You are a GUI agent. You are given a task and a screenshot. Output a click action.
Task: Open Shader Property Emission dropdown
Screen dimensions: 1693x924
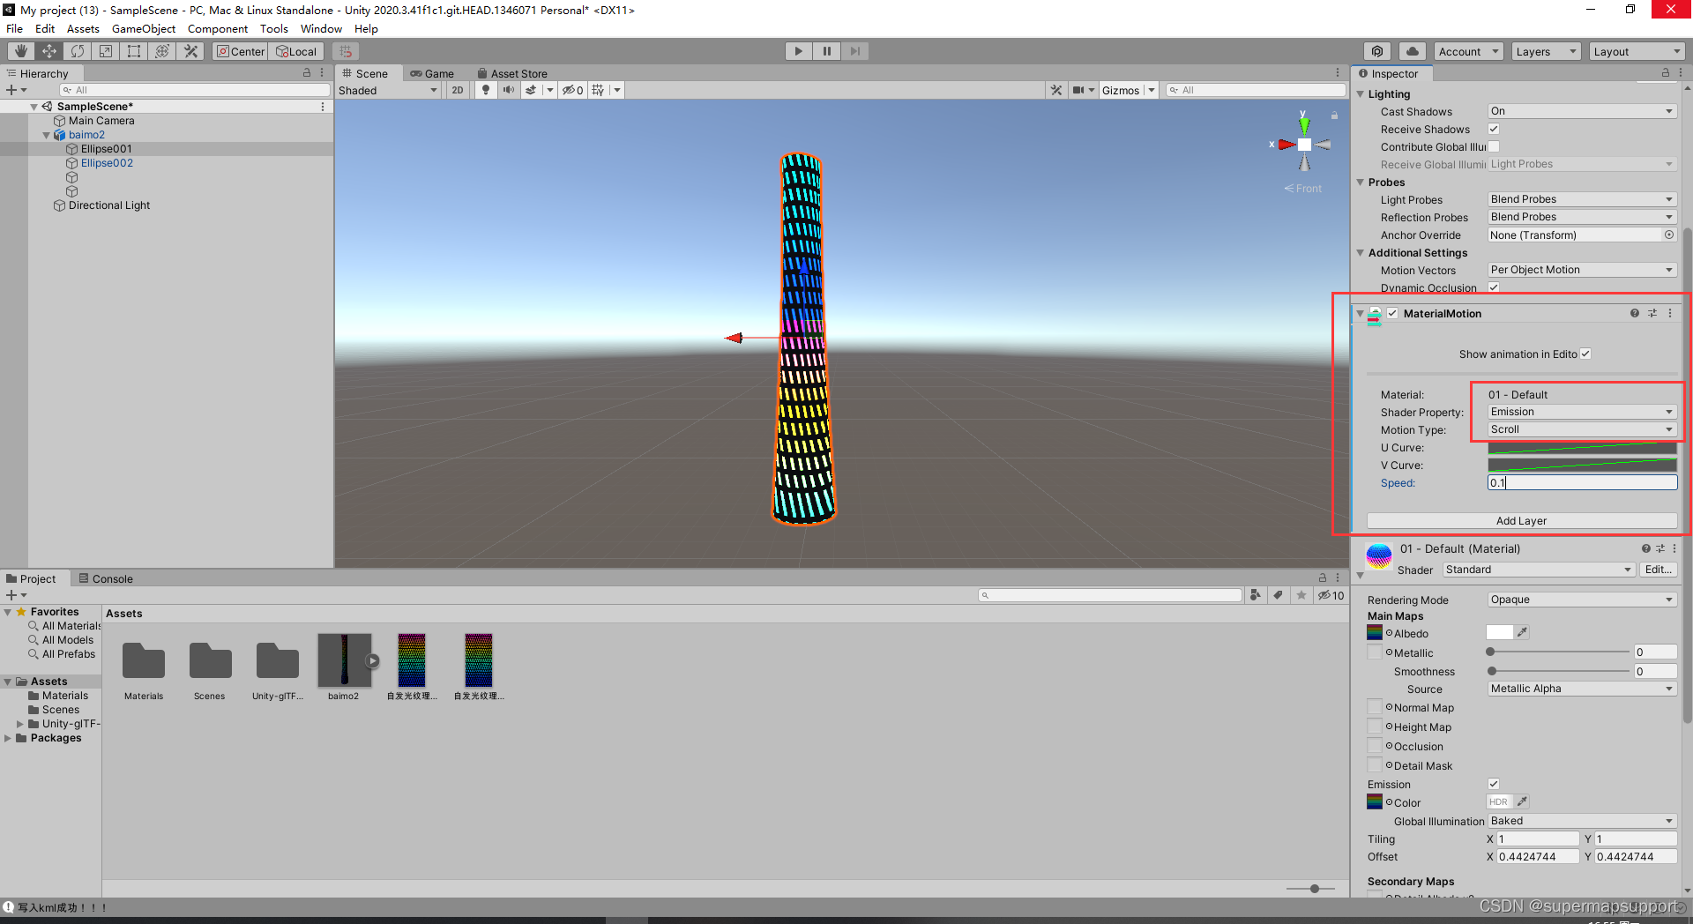(x=1582, y=412)
